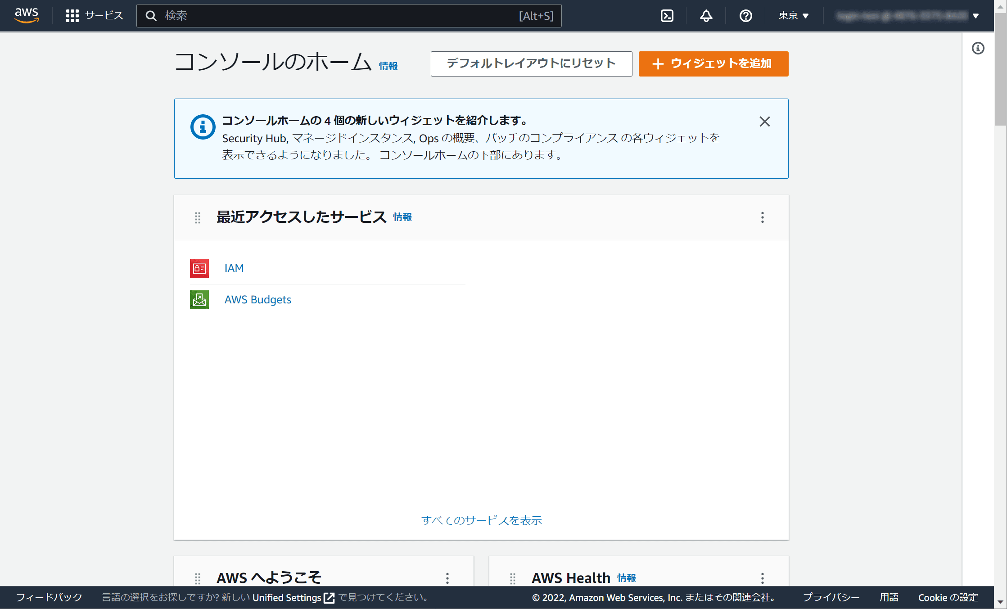The image size is (1007, 609).
Task: Click the IAM service icon
Action: [x=199, y=268]
